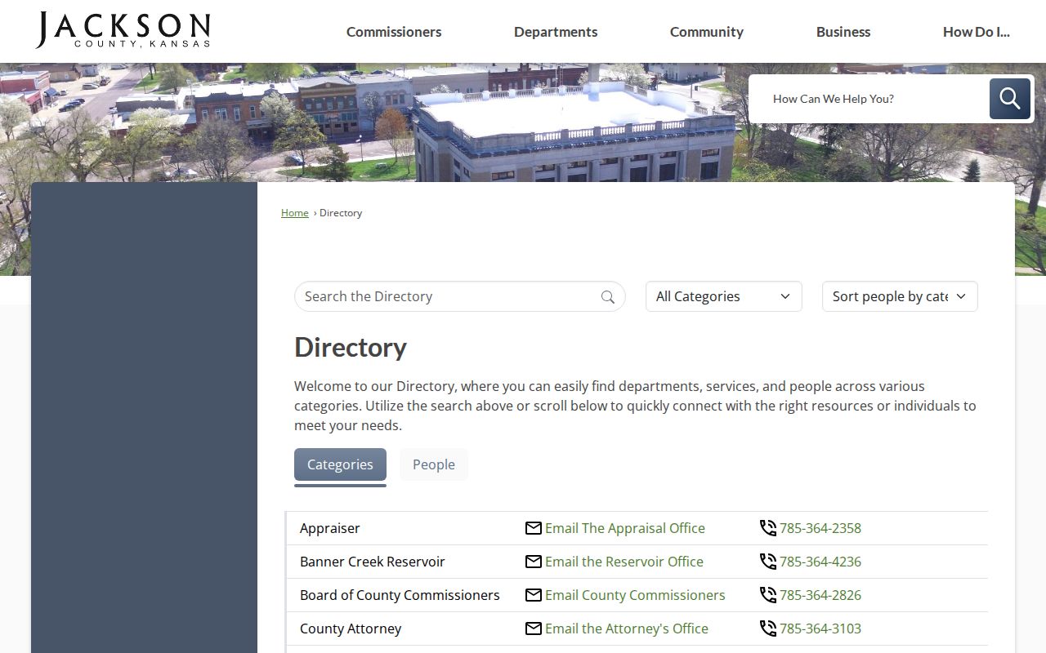Click the Banner Creek Reservoir category name
The width and height of the screenshot is (1046, 653).
373,562
